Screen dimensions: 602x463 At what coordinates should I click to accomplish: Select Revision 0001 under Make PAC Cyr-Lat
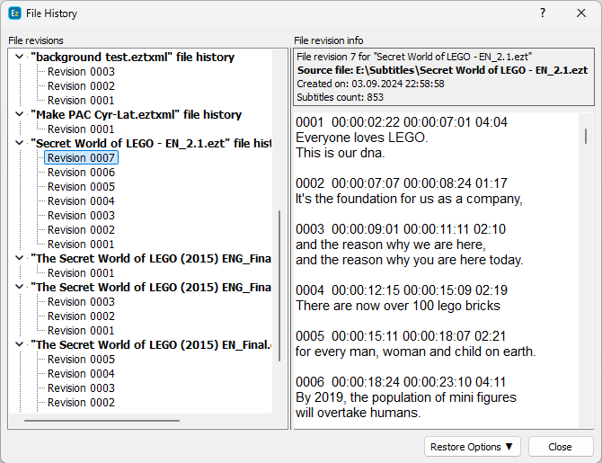(81, 129)
